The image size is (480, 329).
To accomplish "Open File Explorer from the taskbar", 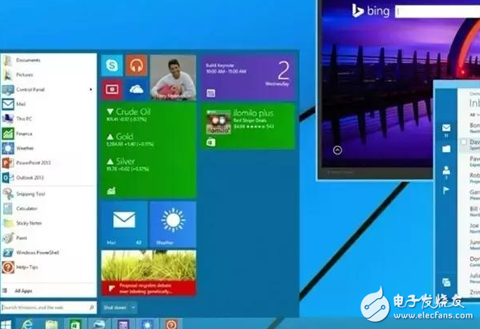I will pos(52,324).
